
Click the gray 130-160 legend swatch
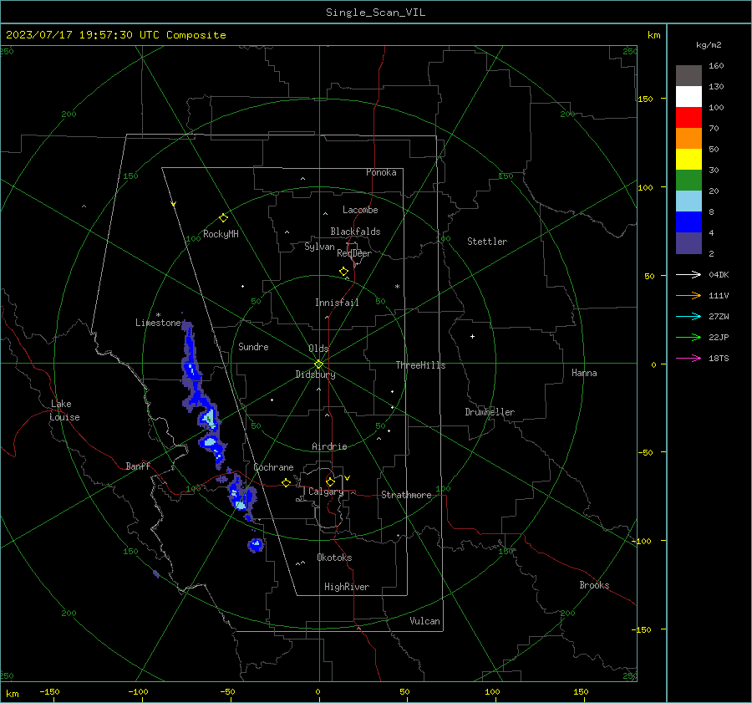coord(688,76)
